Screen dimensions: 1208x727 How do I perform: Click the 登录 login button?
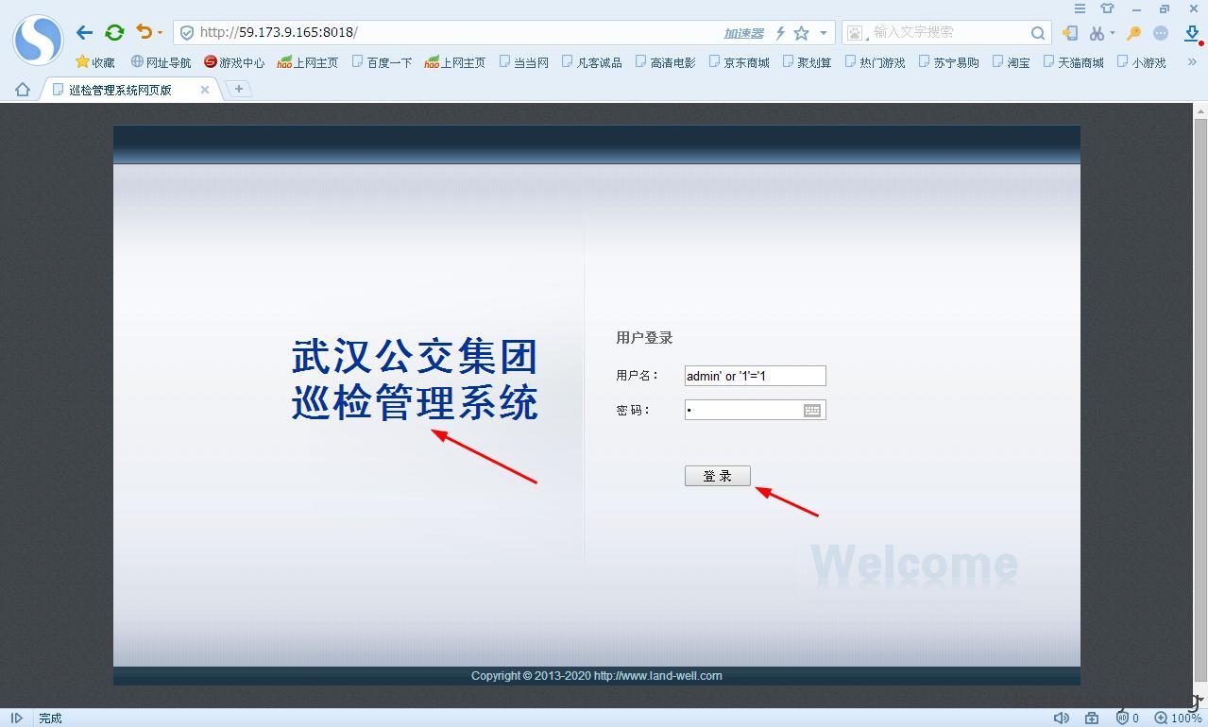[x=718, y=476]
